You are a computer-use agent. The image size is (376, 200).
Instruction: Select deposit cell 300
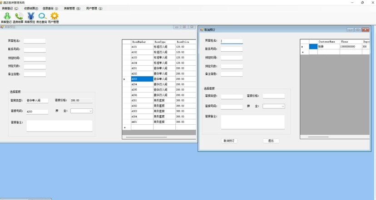click(x=366, y=46)
